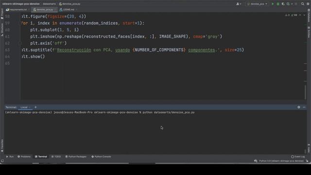This screenshot has width=311, height=175.
Task: Click line number 63 in gutter
Action: pyautogui.click(x=7, y=50)
